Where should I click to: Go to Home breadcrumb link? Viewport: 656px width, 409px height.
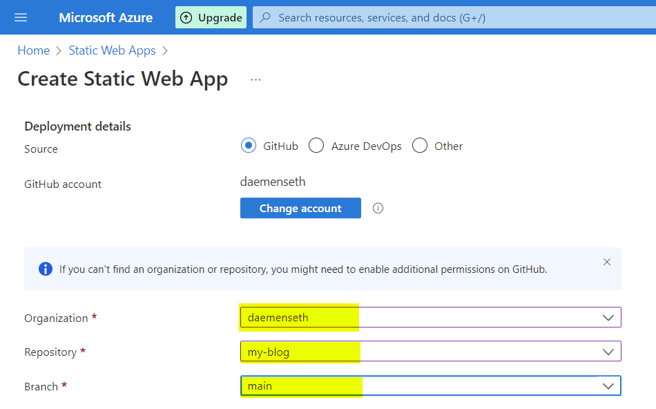click(x=33, y=50)
